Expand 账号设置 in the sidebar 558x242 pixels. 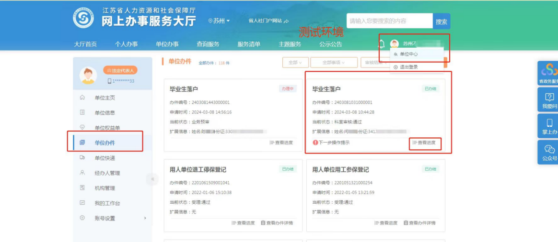[x=113, y=218]
